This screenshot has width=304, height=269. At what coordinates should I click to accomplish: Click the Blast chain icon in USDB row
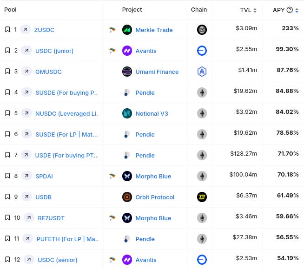click(202, 197)
